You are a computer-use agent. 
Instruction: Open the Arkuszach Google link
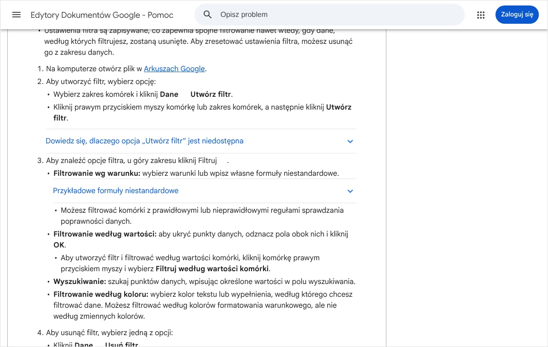click(174, 69)
